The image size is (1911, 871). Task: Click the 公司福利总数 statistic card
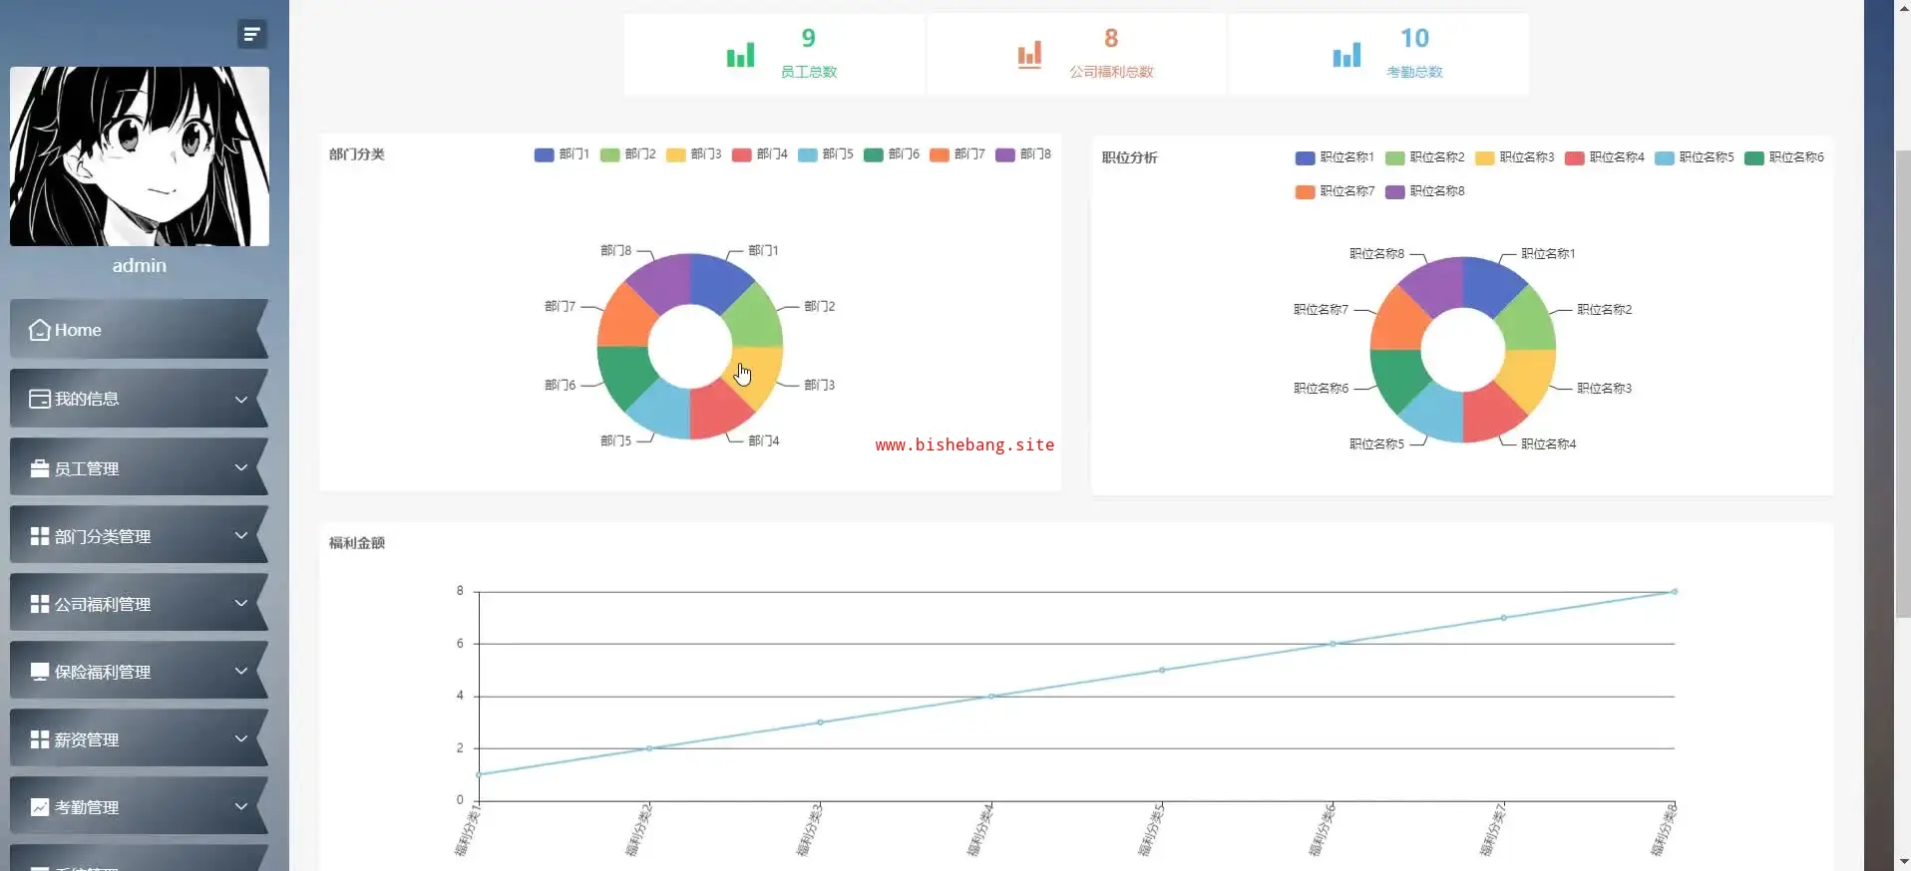click(x=1076, y=55)
